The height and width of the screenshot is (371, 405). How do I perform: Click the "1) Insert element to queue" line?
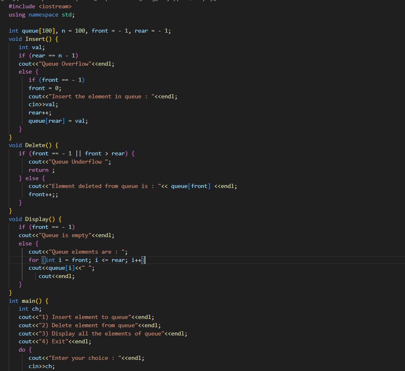click(x=86, y=317)
